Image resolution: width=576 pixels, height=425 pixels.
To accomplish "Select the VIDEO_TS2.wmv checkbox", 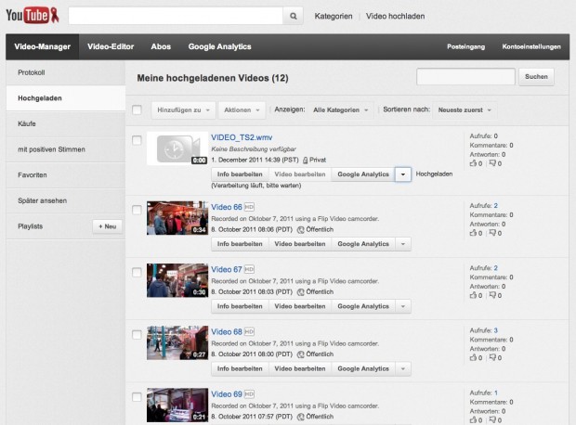I will tap(137, 140).
